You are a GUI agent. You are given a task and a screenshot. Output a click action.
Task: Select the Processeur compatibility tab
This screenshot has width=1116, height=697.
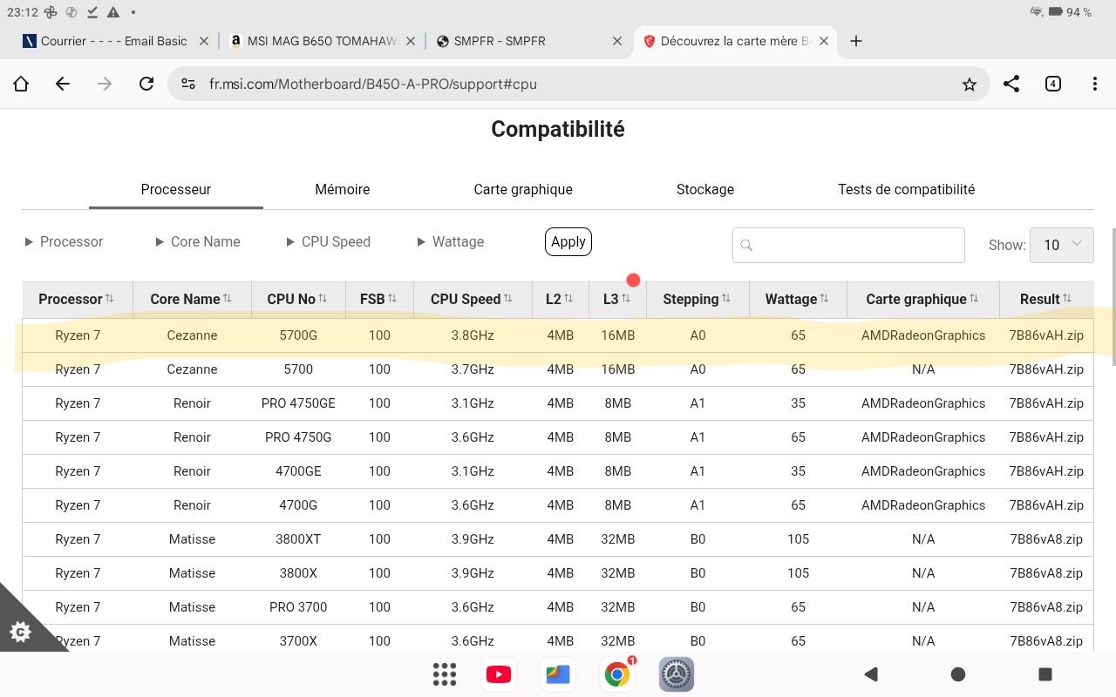(x=176, y=189)
